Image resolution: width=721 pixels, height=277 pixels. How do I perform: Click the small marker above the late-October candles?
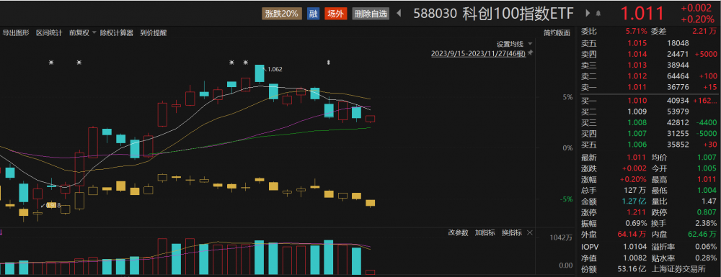[328, 62]
